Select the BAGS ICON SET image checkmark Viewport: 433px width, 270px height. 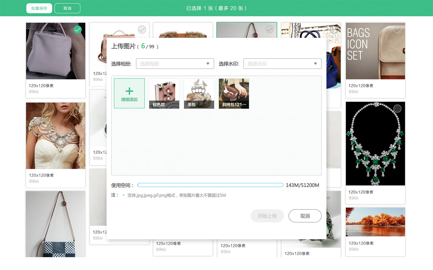[397, 29]
